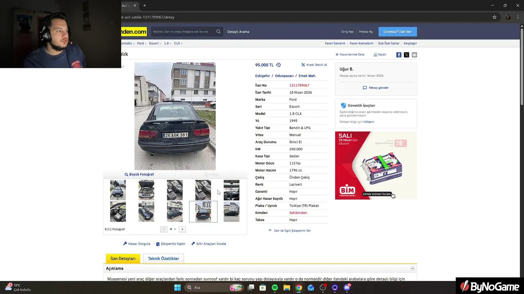Click the price history clock icon
524x294 pixels.
(x=278, y=65)
